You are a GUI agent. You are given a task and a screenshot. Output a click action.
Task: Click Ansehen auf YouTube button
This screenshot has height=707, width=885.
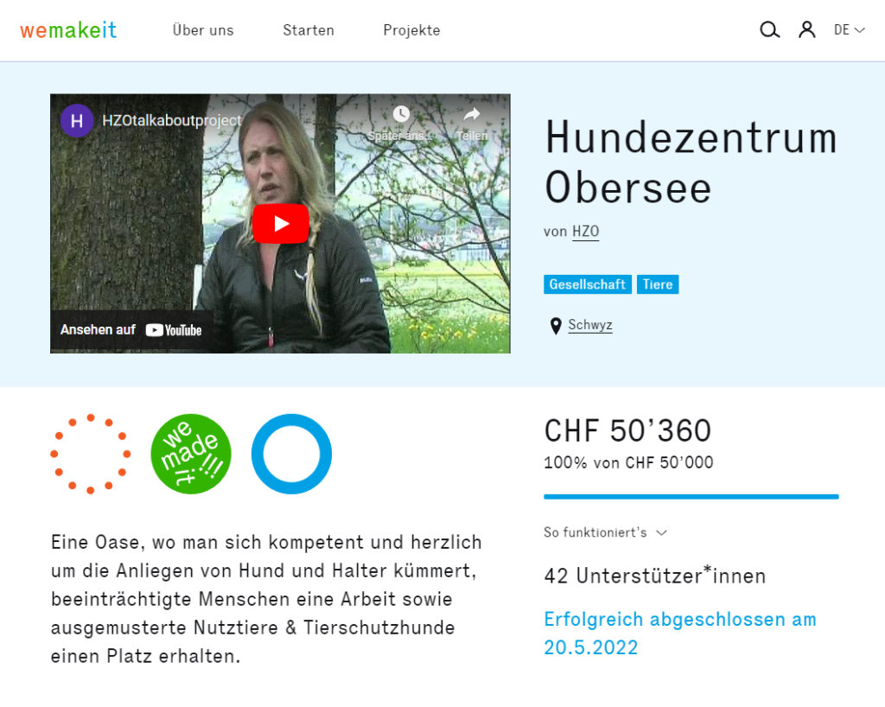point(131,330)
